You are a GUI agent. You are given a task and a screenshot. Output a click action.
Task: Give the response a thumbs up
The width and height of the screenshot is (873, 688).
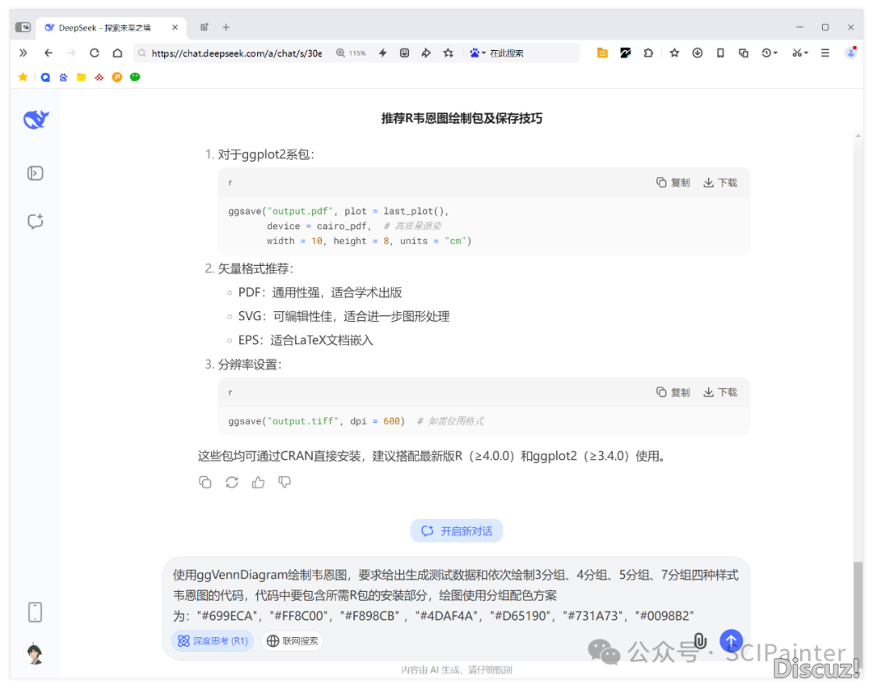coord(259,482)
